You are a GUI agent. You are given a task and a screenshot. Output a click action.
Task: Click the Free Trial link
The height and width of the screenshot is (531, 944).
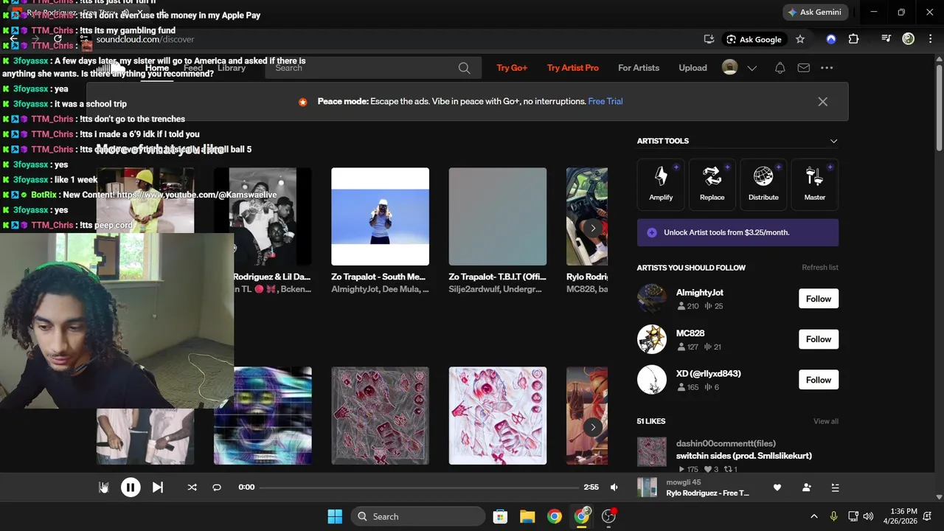605,102
